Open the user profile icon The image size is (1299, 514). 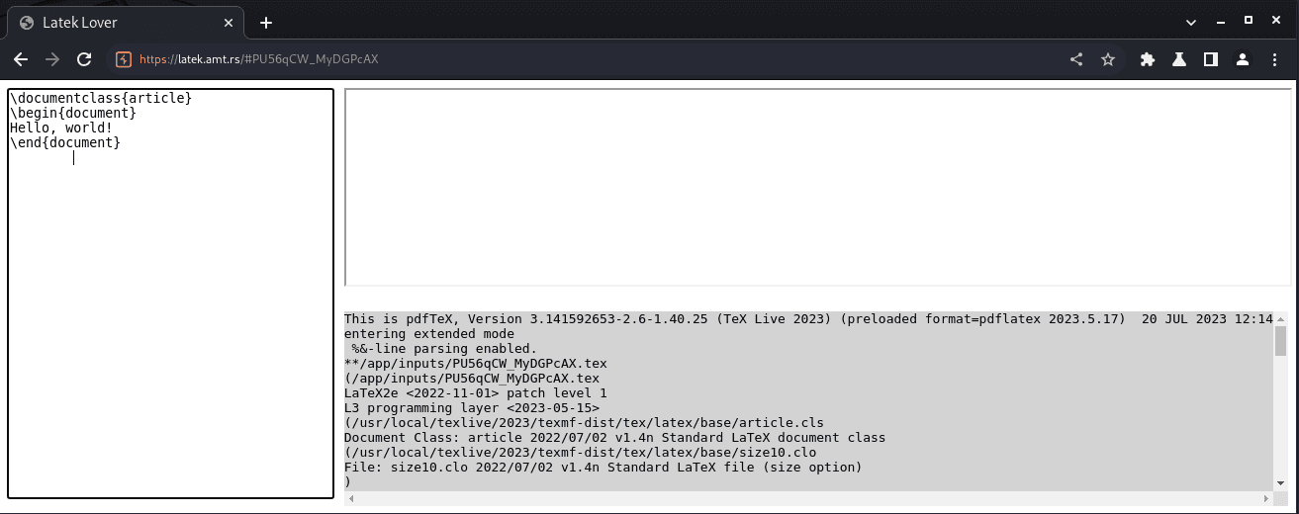(x=1243, y=59)
